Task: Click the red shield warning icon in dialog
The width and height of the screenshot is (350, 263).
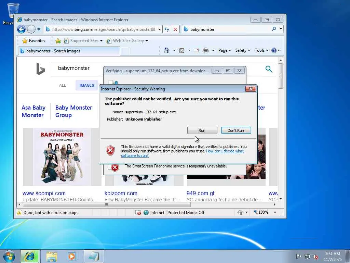Action: click(110, 151)
